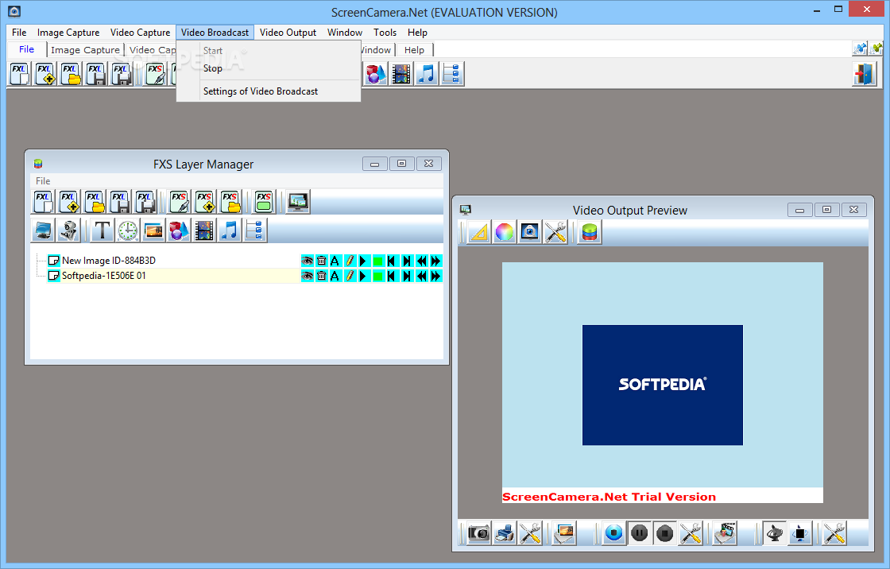The image size is (890, 569).
Task: Start recording with the blue record button in preview
Action: coord(613,534)
